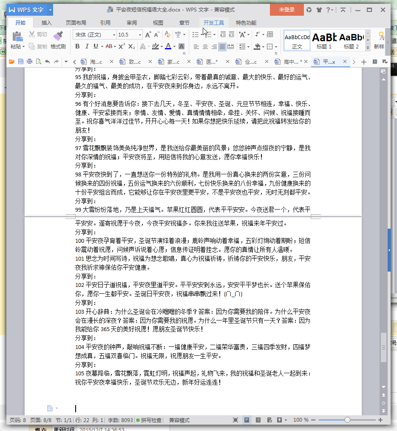The width and height of the screenshot is (397, 431).
Task: Click the save icon in quick toolbar
Action: pyautogui.click(x=20, y=62)
